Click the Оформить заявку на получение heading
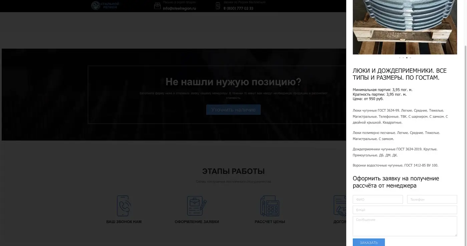 click(396, 182)
